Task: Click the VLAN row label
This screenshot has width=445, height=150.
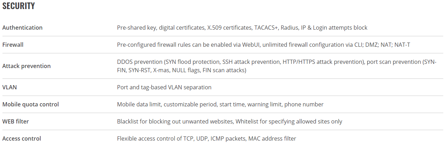Action: (x=9, y=87)
